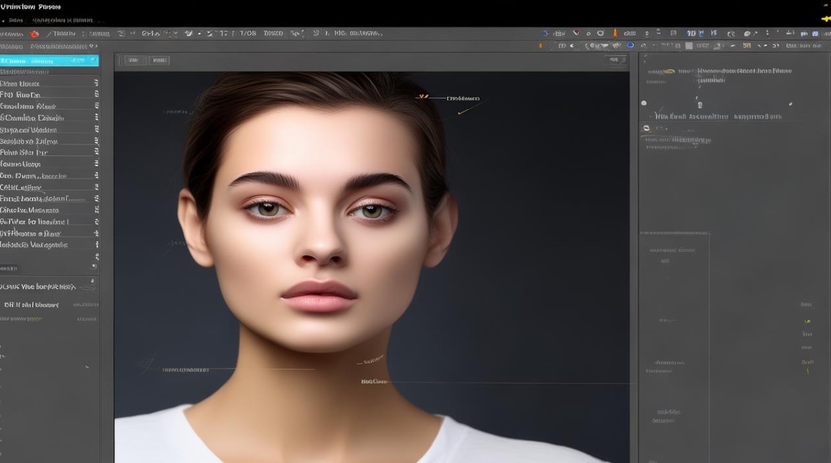
Task: Click the blue oval icon in second toolbar row
Action: 630,45
